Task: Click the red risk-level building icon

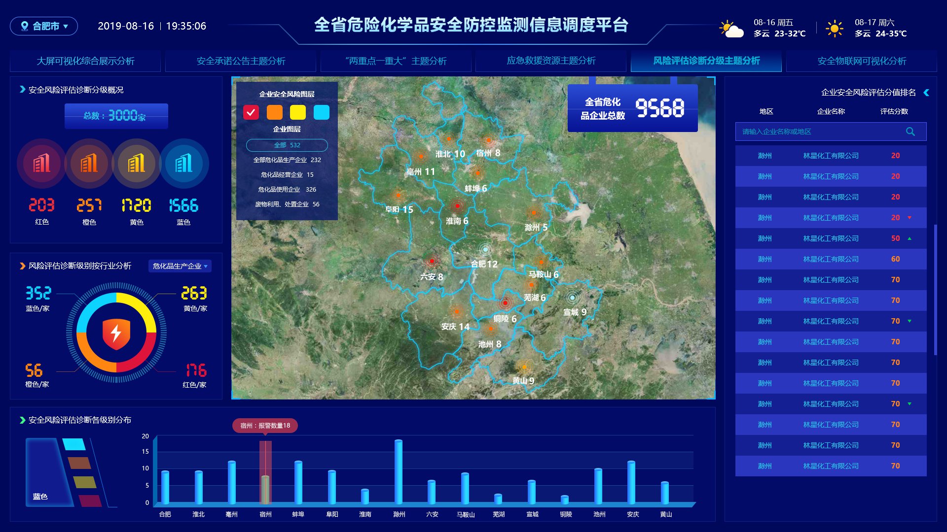Action: pyautogui.click(x=41, y=164)
